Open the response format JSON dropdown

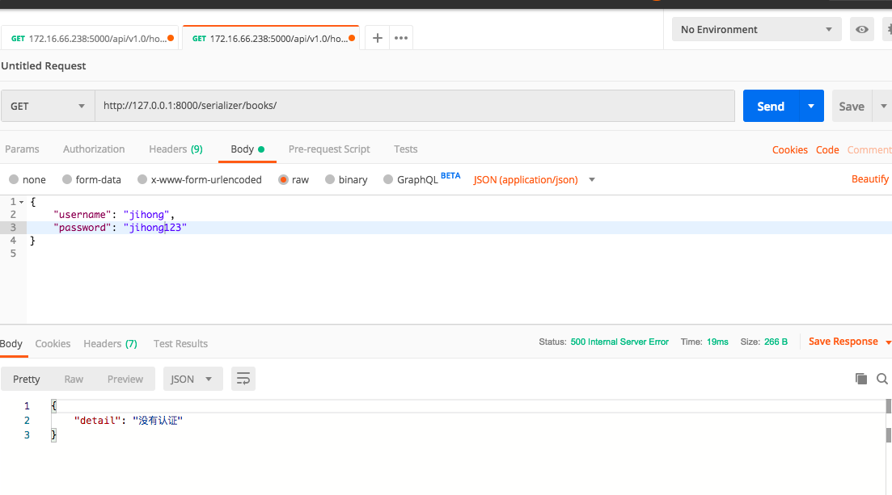coord(192,379)
